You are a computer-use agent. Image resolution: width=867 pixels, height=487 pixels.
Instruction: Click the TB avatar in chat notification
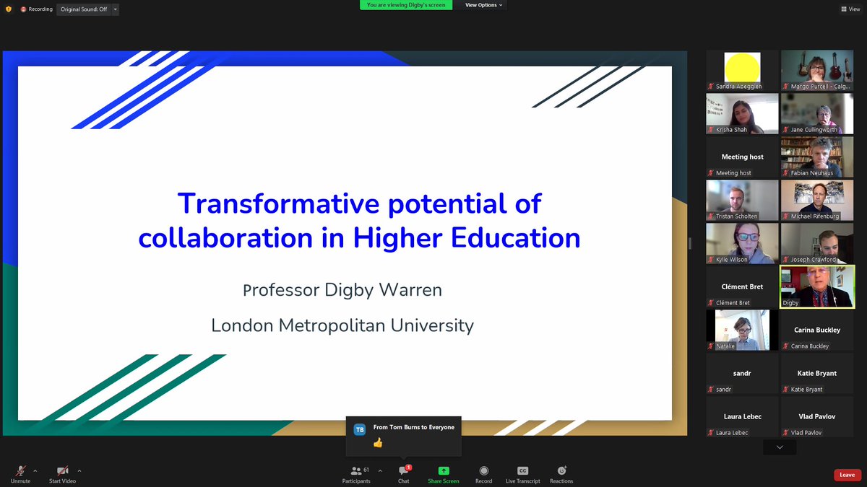click(x=359, y=429)
